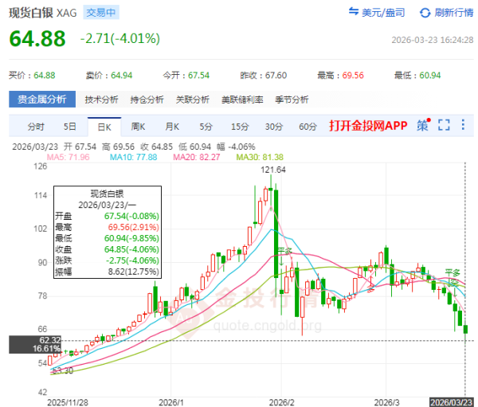This screenshot has height=407, width=478.
Task: Click the tall green candlestick below 121.64
Action: (x=276, y=233)
